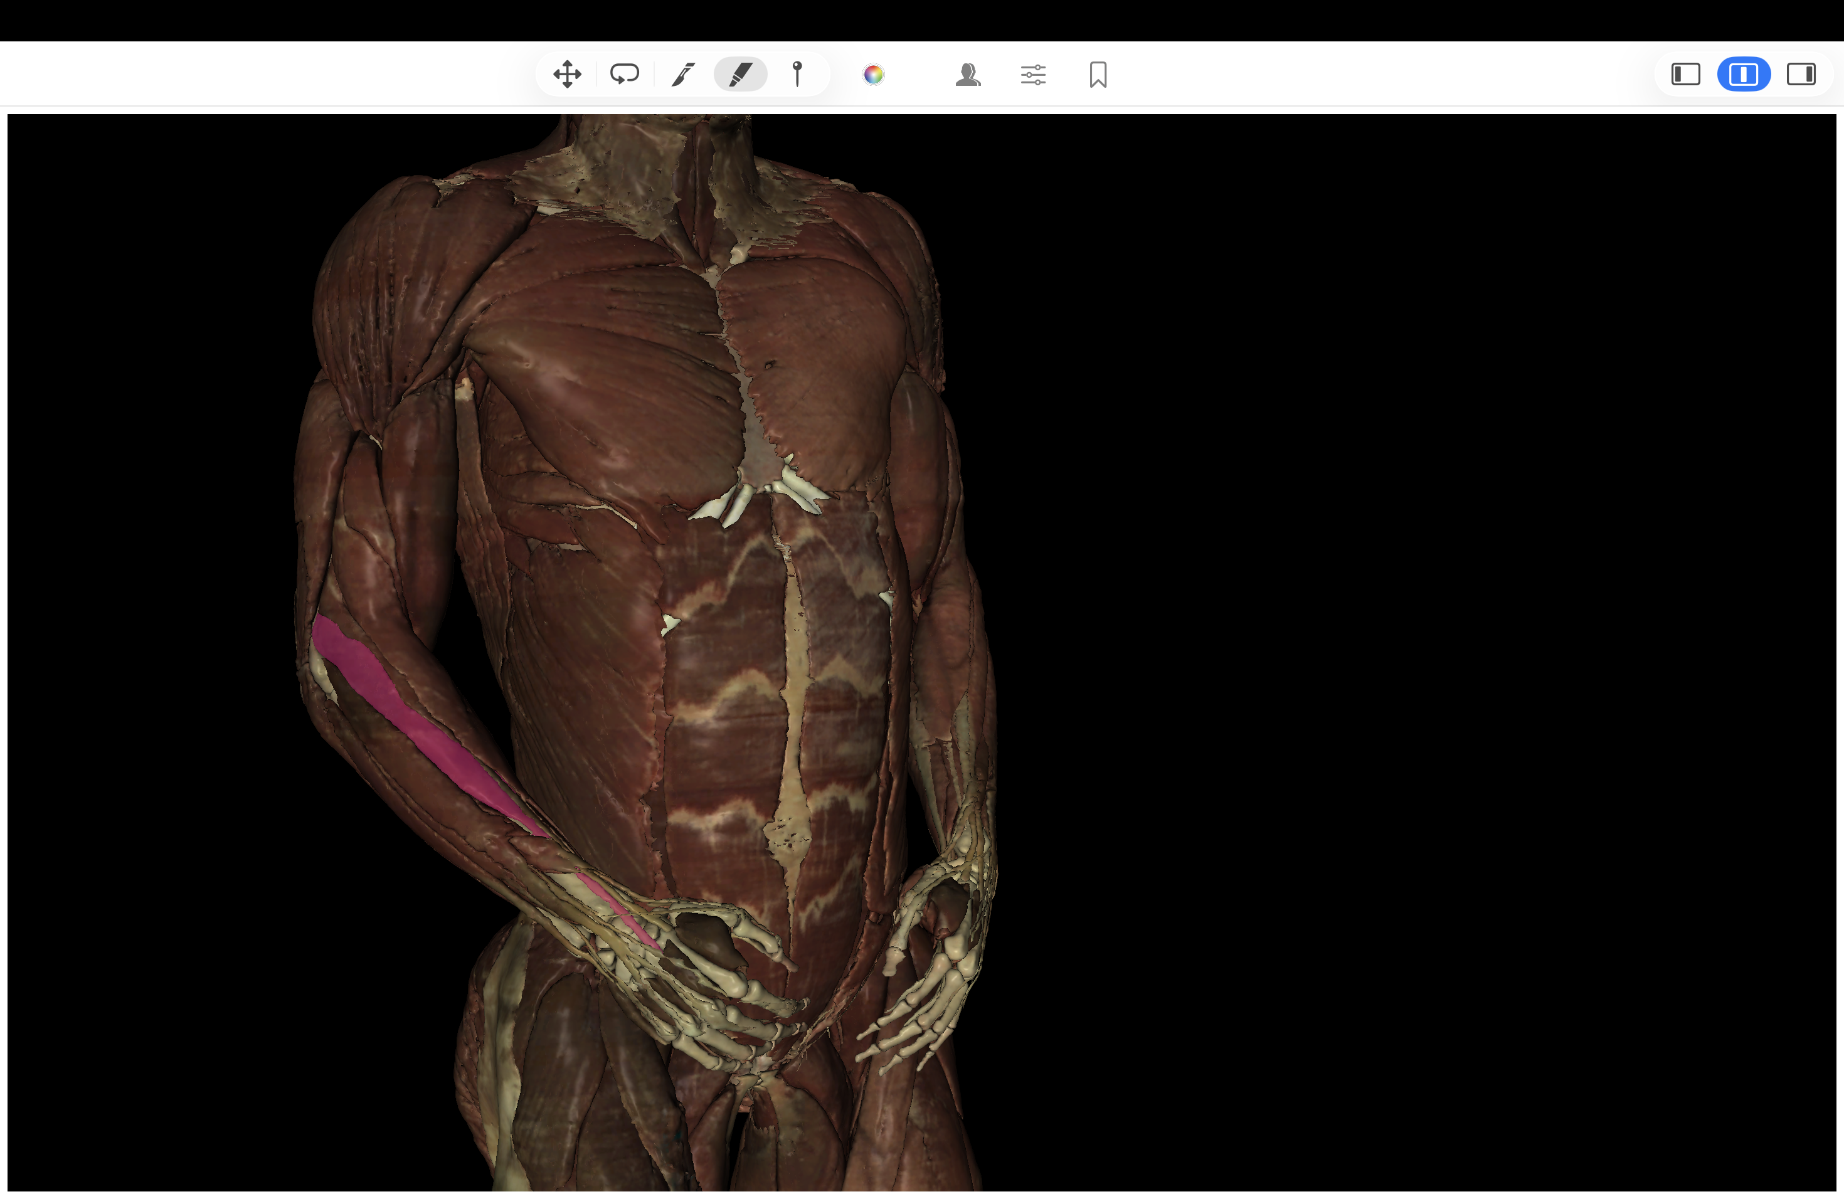Select the highlighted paint marker tool
Screen dimensions: 1844x1199
(x=741, y=75)
